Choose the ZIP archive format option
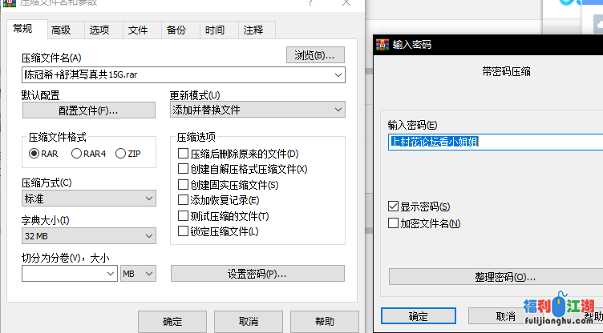This screenshot has width=603, height=333. coord(121,153)
